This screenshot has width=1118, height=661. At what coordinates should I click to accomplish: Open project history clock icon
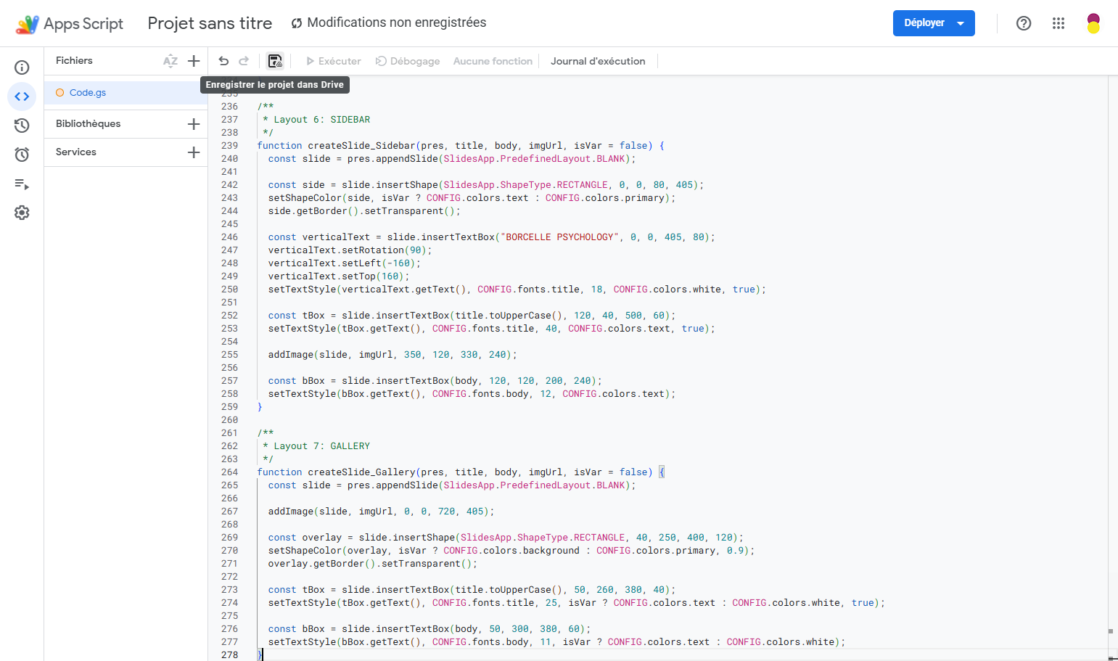pos(22,126)
